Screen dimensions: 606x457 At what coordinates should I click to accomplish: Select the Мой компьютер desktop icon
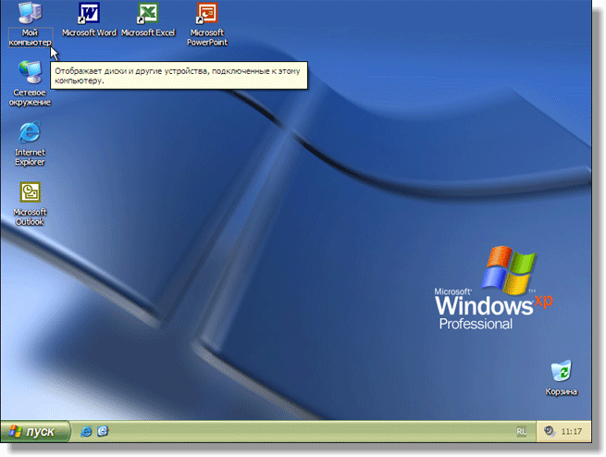(x=31, y=13)
